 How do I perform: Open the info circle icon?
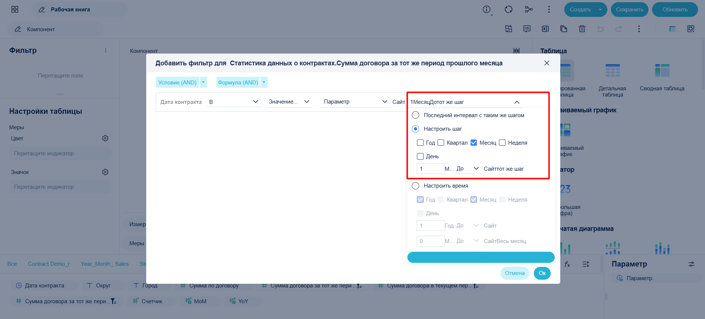tap(486, 10)
